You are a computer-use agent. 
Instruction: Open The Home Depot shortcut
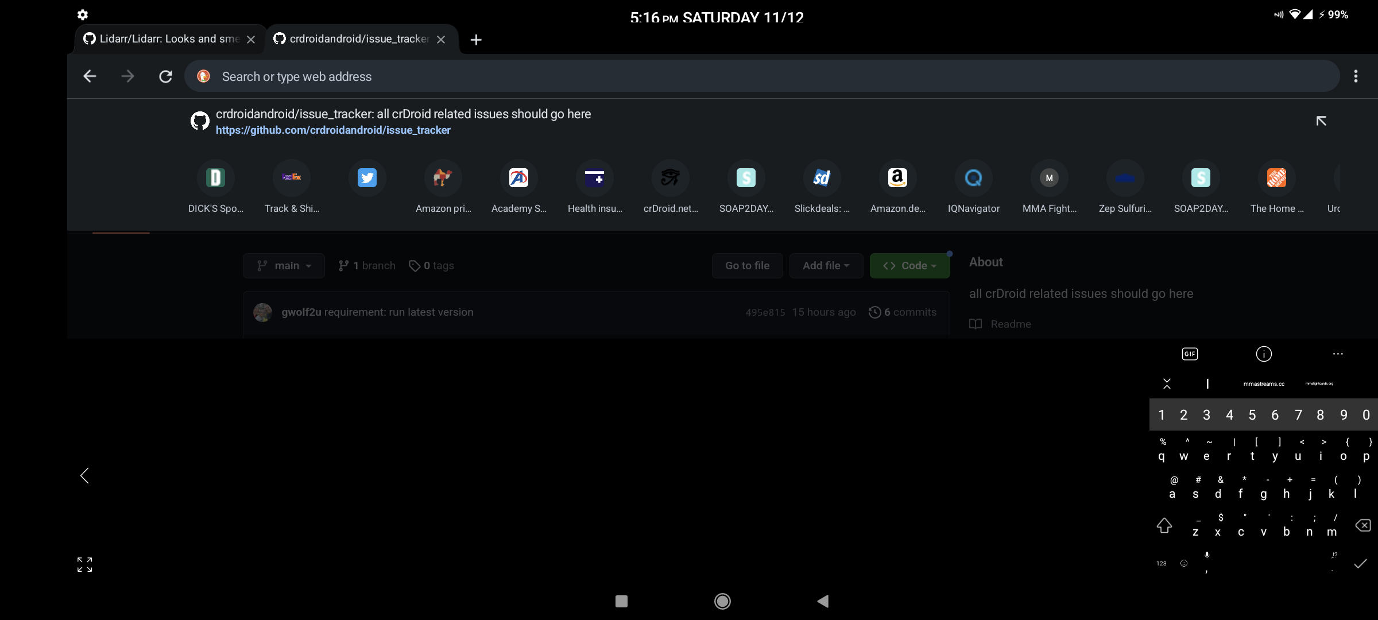point(1276,178)
